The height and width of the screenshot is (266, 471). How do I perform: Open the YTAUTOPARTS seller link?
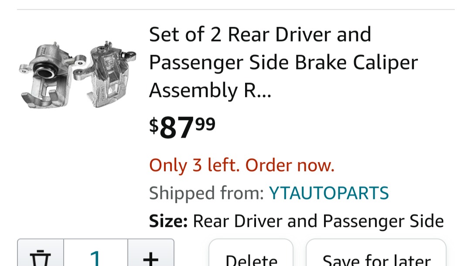[x=329, y=193]
